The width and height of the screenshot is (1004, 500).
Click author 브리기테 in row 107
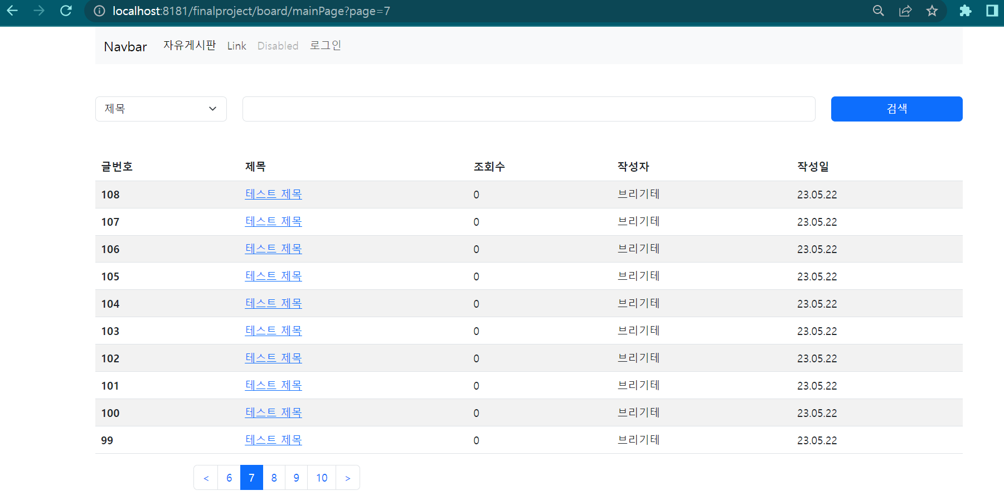click(x=639, y=221)
